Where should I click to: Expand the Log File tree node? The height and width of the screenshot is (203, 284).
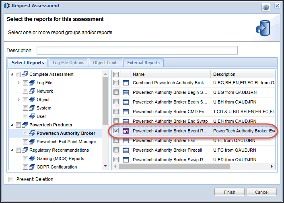click(x=19, y=83)
